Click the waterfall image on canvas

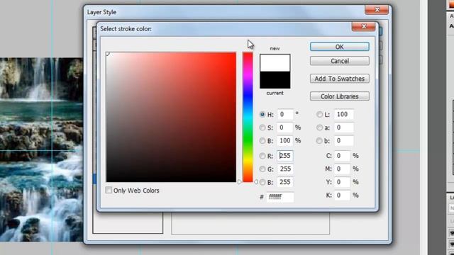click(x=41, y=149)
